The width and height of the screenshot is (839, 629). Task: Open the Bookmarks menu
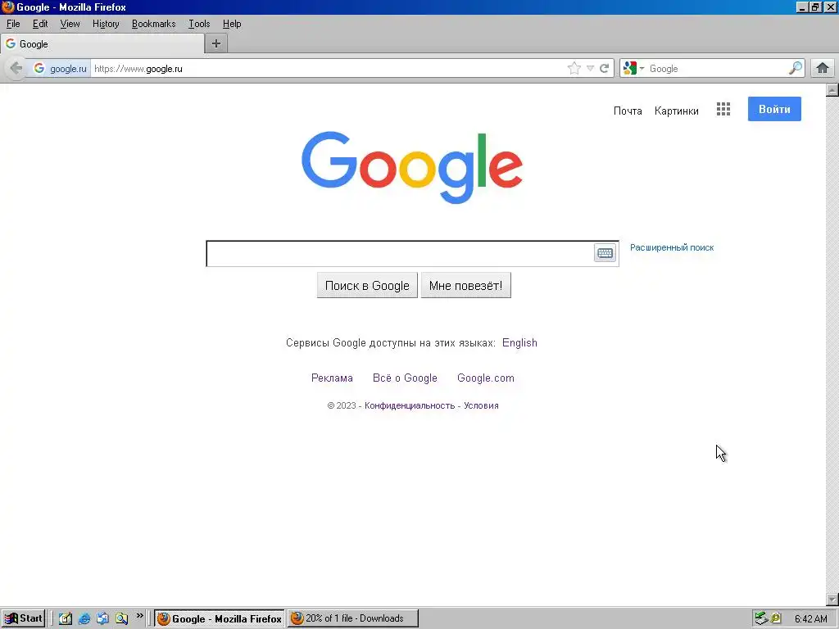[153, 24]
